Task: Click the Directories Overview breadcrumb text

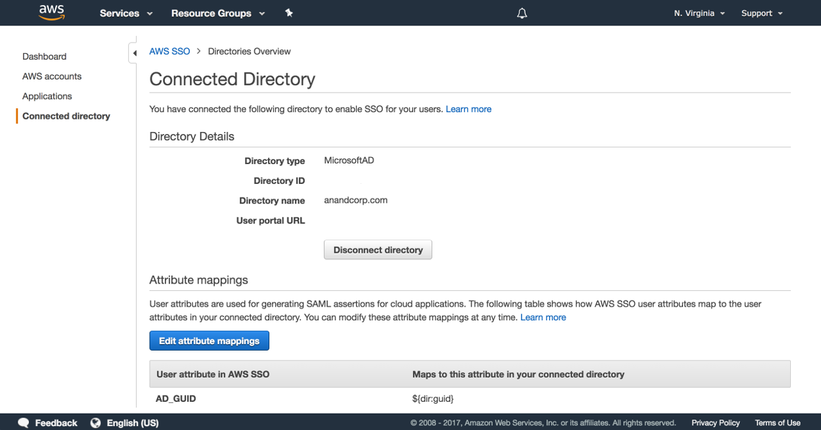Action: click(250, 51)
